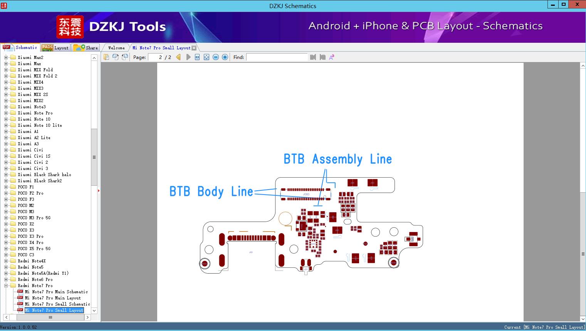The width and height of the screenshot is (586, 331).
Task: Select the Mi Note7 Pro Small Layout tab
Action: tap(161, 48)
